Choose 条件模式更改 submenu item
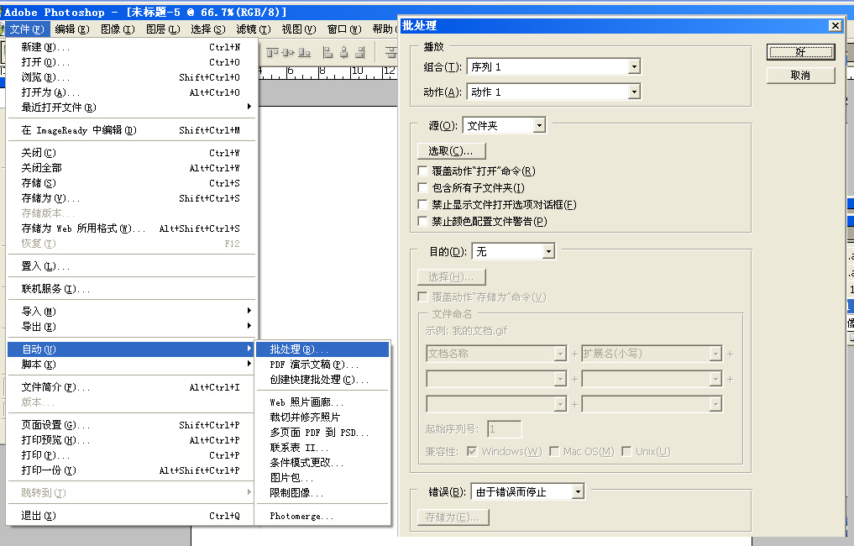 pos(322,463)
